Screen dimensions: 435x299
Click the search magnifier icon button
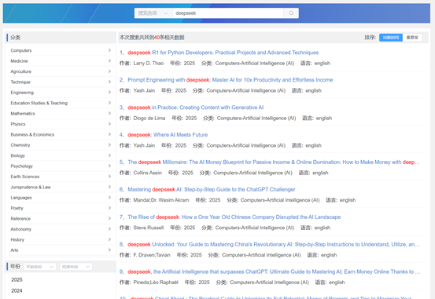[291, 13]
